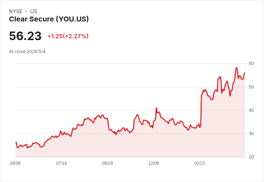Click the US market label
The height and width of the screenshot is (182, 264).
pos(34,11)
